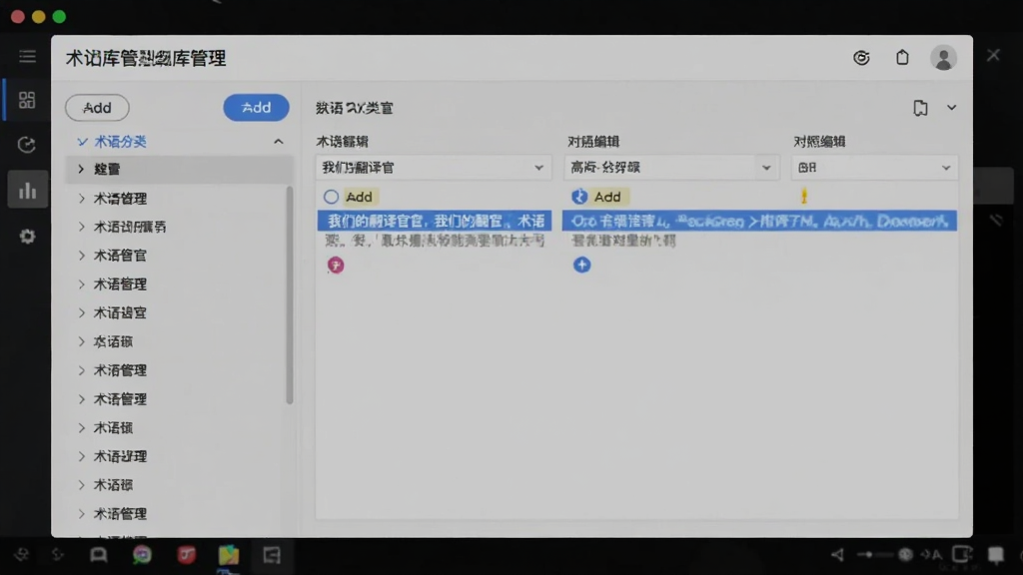Open the rightmost column's dropdown in the editor
This screenshot has height=575, width=1023.
tap(874, 168)
